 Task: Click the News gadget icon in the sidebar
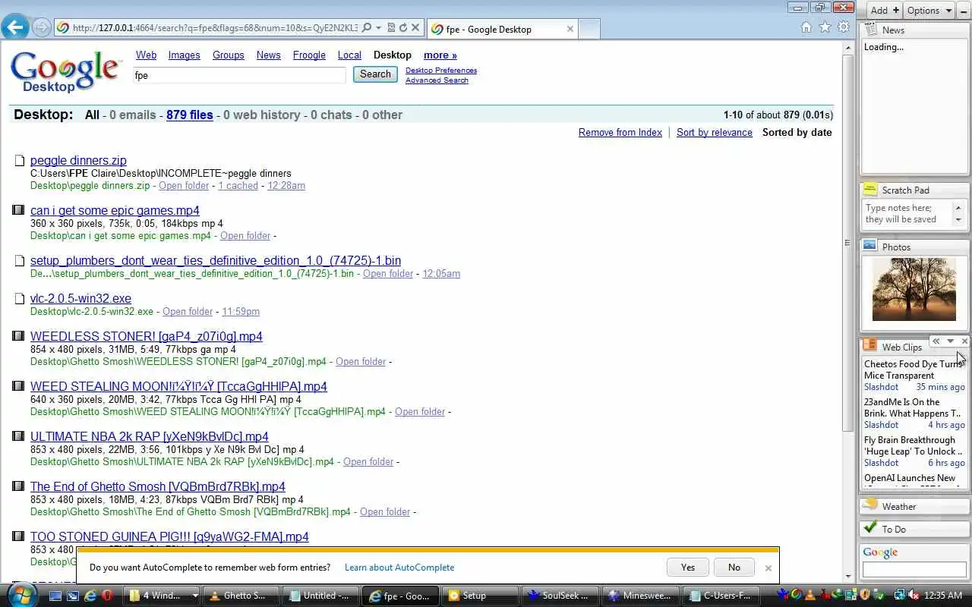tap(870, 30)
